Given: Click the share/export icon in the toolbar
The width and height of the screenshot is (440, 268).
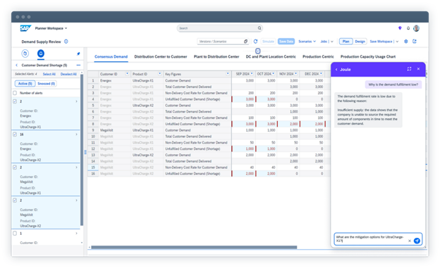Looking at the screenshot, I should [415, 42].
